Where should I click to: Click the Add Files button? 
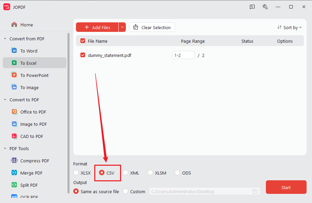pos(97,27)
